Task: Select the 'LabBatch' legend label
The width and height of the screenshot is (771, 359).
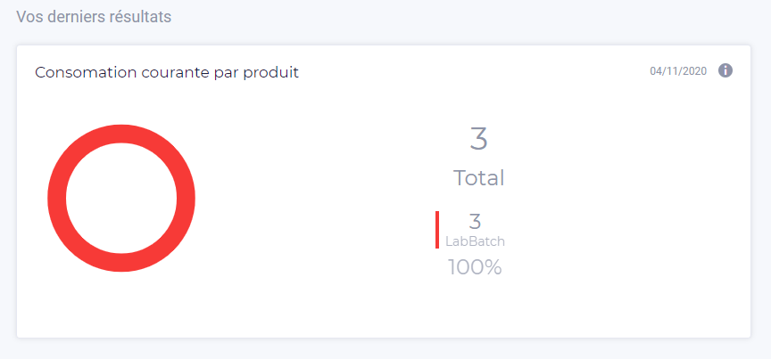Action: 475,241
